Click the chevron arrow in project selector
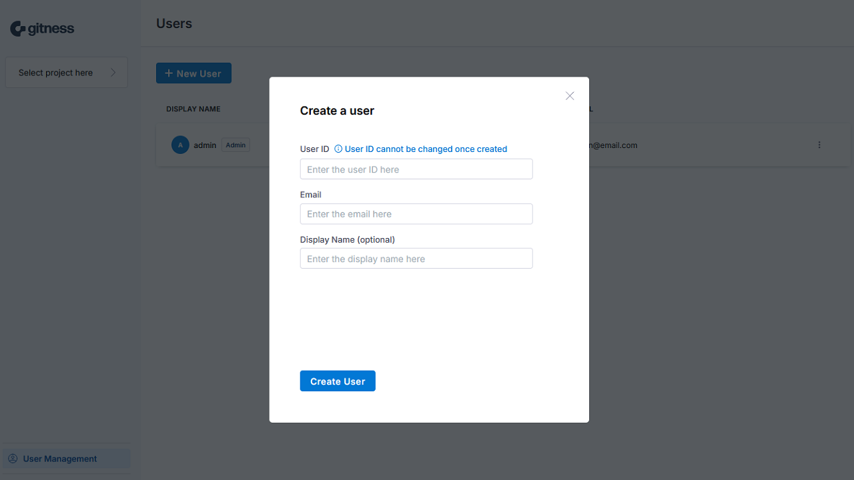Image resolution: width=854 pixels, height=480 pixels. click(x=113, y=73)
